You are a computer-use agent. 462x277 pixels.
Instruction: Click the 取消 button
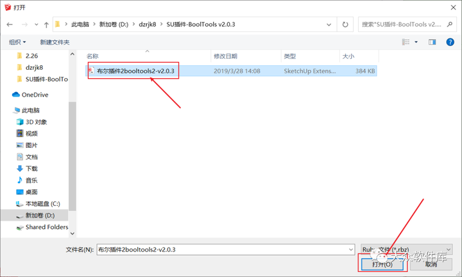431,264
